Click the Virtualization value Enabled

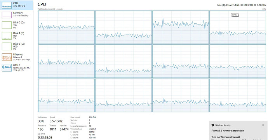92,129
